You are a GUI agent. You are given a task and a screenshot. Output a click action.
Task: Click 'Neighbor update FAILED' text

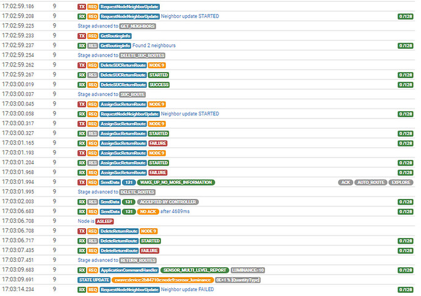pos(187,289)
